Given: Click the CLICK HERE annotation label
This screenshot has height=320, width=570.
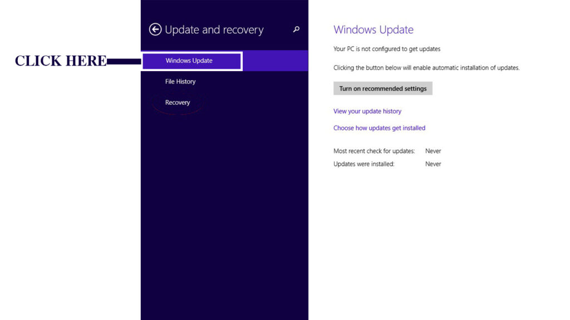Looking at the screenshot, I should coord(61,61).
